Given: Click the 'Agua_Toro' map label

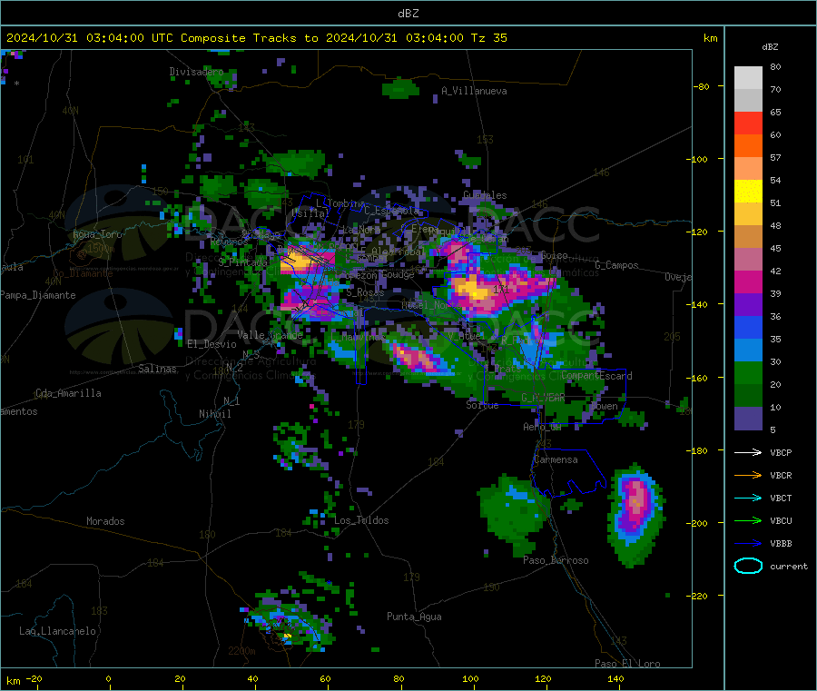Looking at the screenshot, I should (97, 234).
